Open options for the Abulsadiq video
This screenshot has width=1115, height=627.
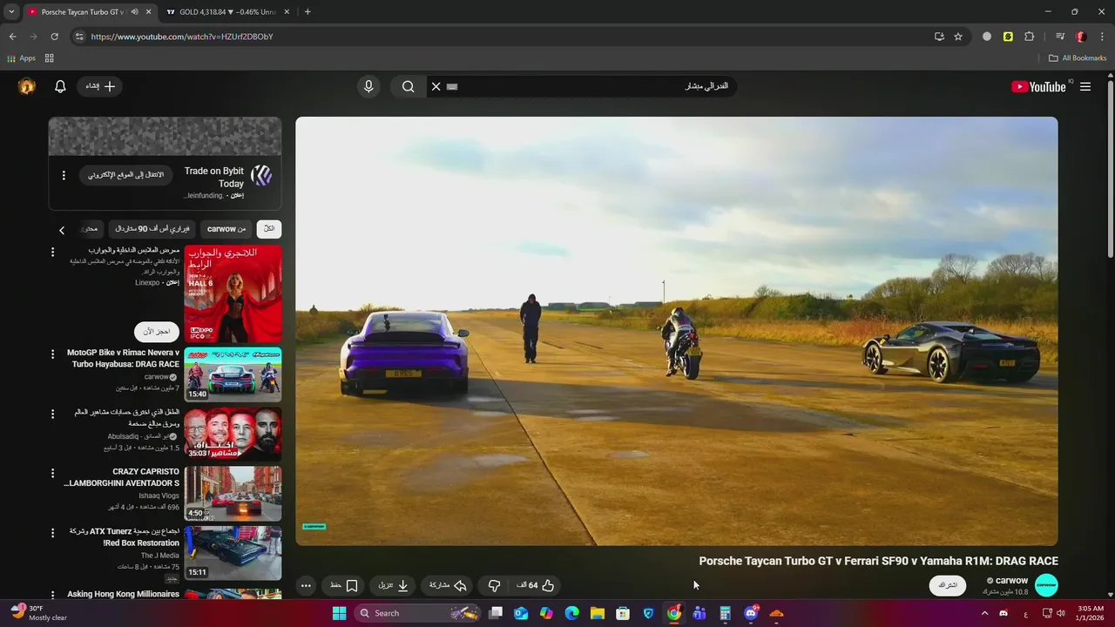pos(52,414)
